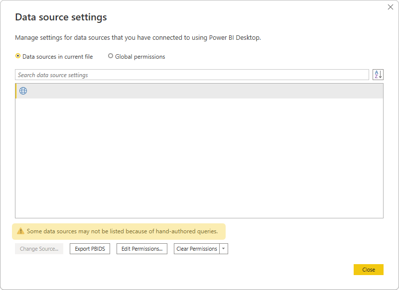The width and height of the screenshot is (399, 290).
Task: Click the hand-authored queries warning message
Action: pos(122,231)
